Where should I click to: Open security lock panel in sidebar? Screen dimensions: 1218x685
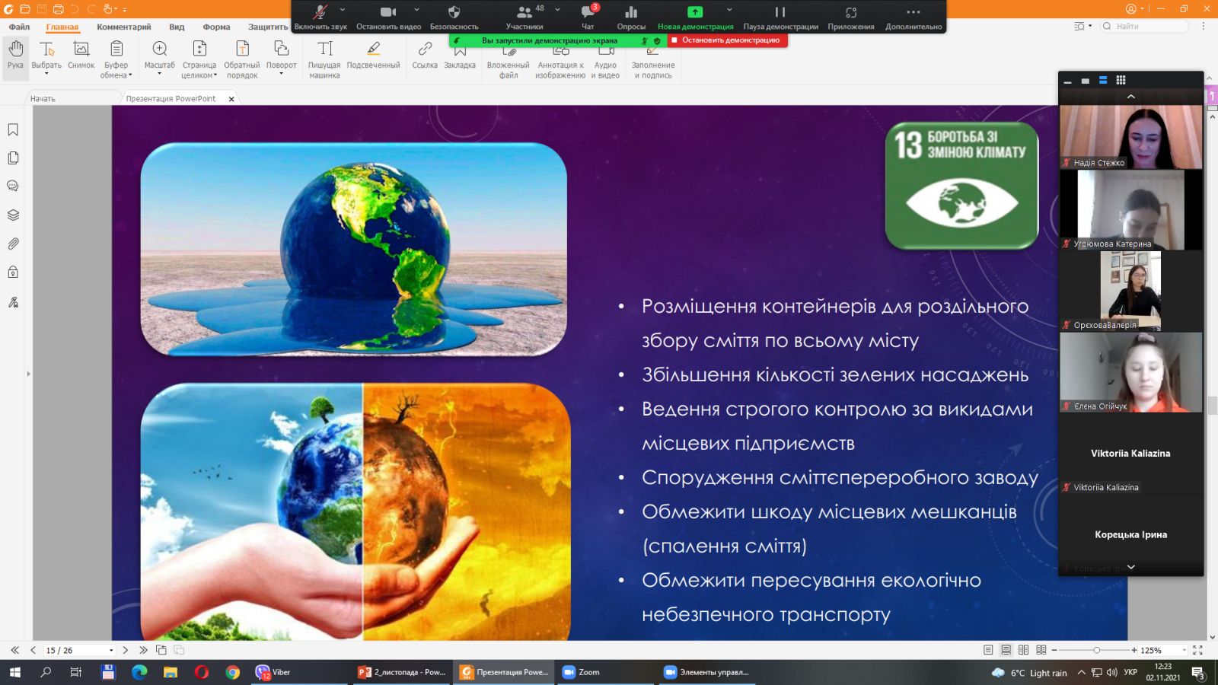click(x=13, y=272)
